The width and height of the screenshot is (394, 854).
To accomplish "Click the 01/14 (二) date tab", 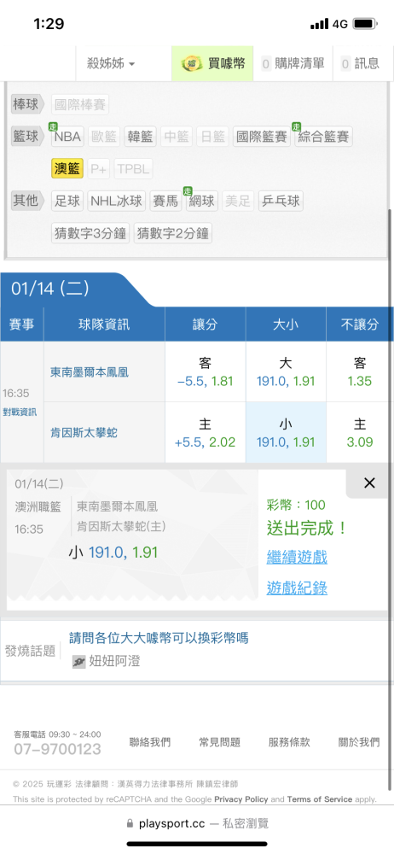I will click(x=50, y=289).
